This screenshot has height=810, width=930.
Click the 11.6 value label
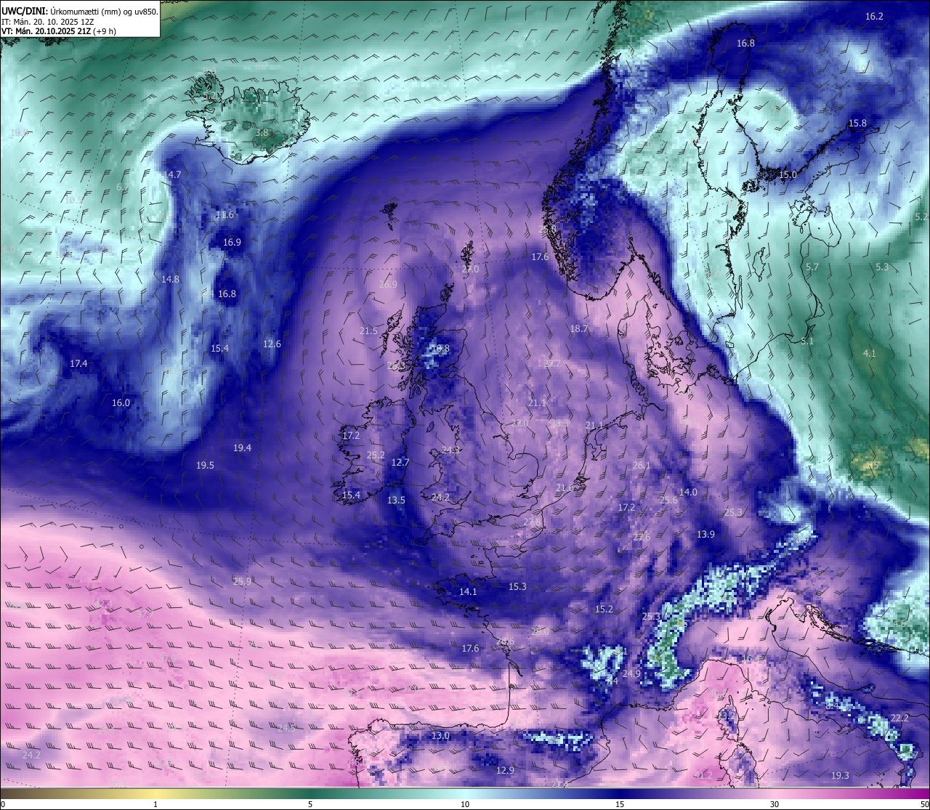click(x=225, y=214)
